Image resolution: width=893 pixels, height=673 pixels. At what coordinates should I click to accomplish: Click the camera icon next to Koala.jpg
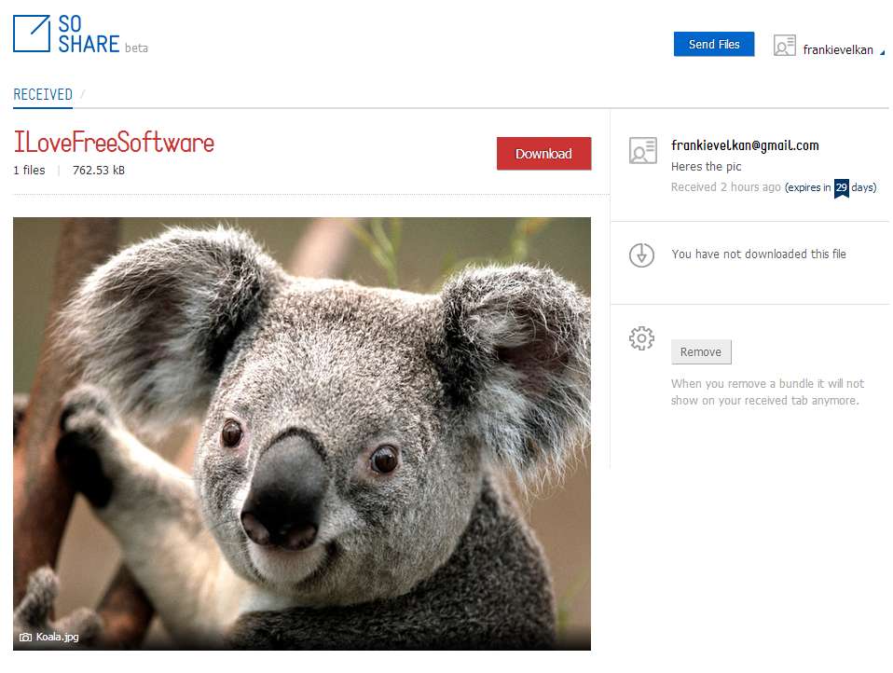(x=25, y=638)
